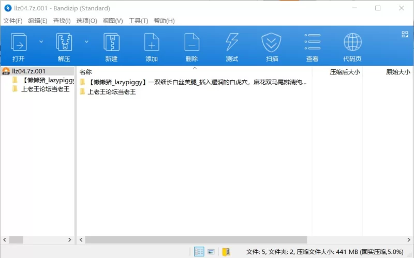Click the Bandizip app icon in title bar
This screenshot has width=414, height=258.
pos(8,8)
